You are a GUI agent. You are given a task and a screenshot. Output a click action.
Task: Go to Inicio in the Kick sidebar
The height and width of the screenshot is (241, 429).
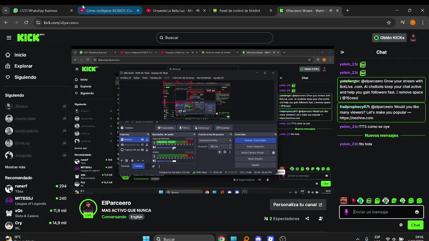tap(20, 55)
